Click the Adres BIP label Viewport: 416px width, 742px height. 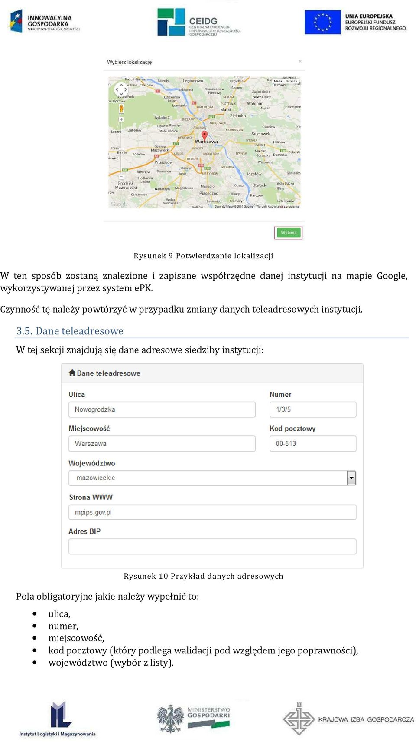tap(84, 531)
